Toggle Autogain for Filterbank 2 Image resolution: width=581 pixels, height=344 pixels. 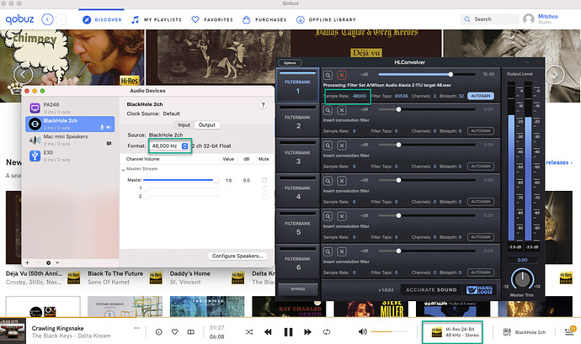pos(481,131)
